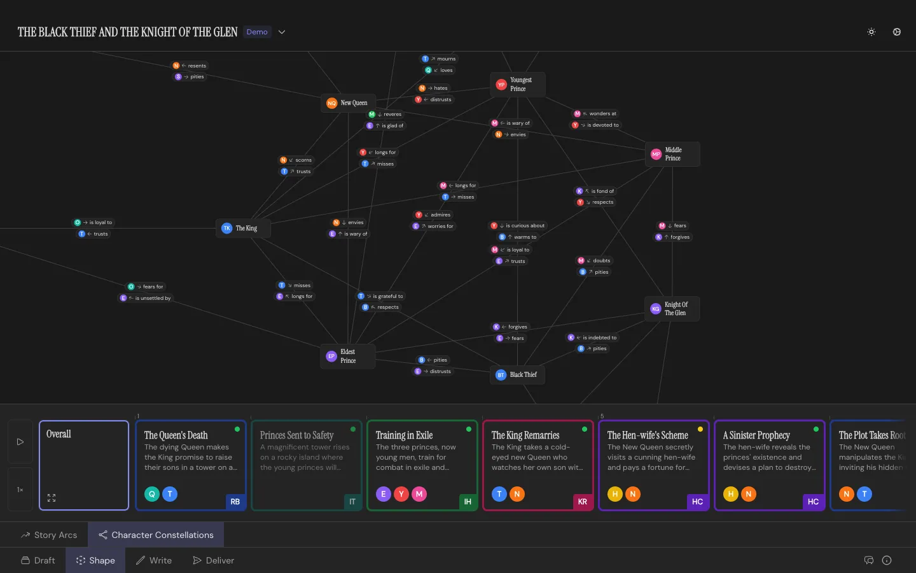Click T avatar on The Queen's Death card
The image size is (916, 573).
click(170, 494)
